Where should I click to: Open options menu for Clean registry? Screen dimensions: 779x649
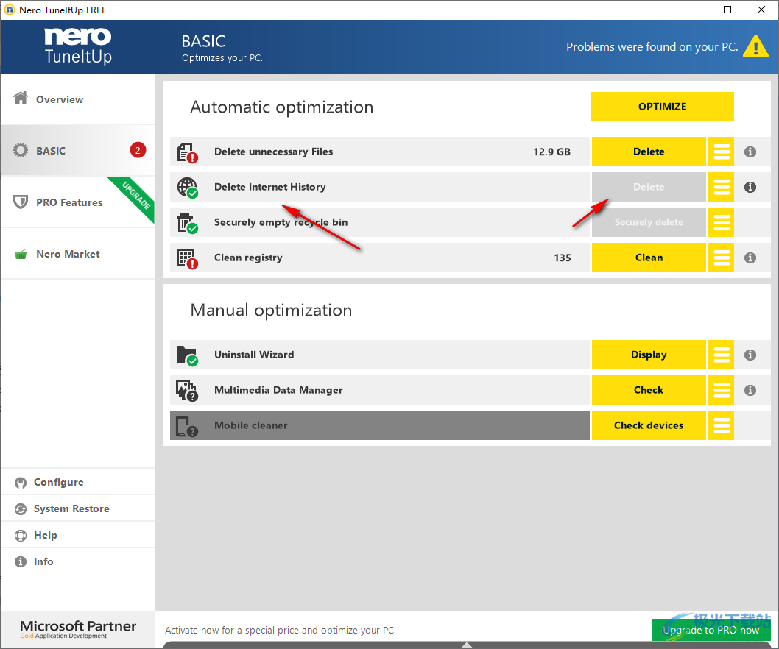(721, 258)
